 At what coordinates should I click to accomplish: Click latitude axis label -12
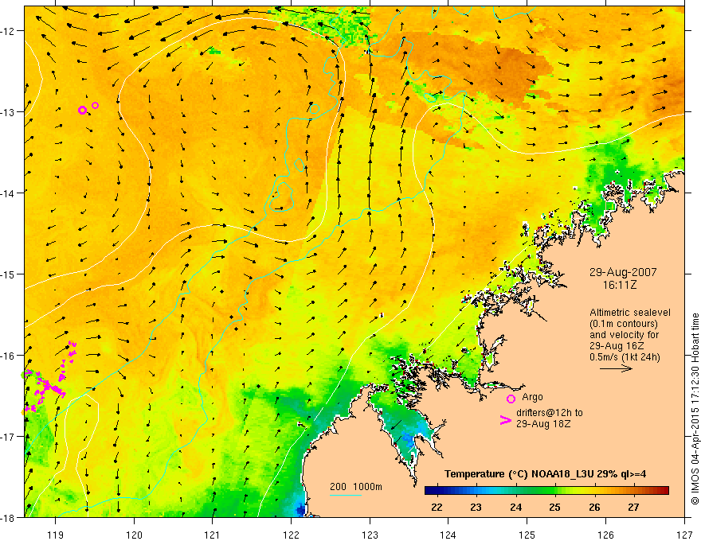(9, 31)
